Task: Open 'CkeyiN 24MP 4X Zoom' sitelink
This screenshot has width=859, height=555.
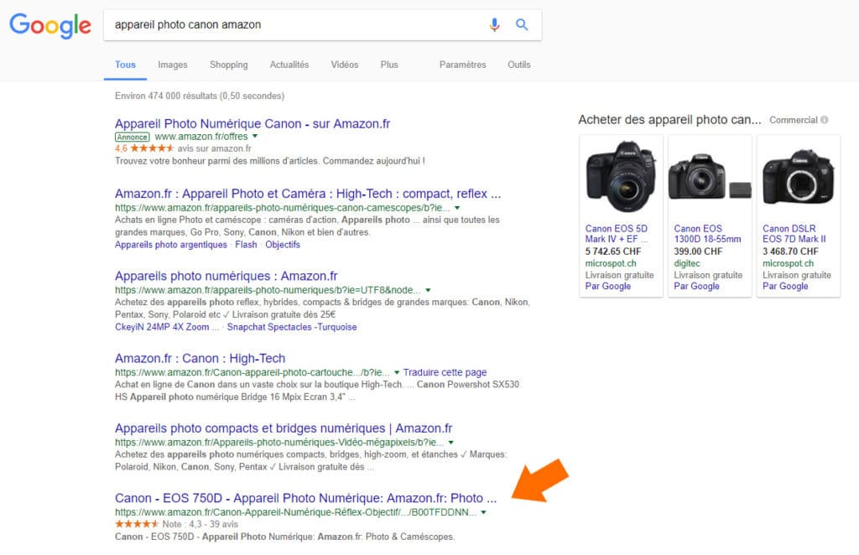Action: coord(167,327)
